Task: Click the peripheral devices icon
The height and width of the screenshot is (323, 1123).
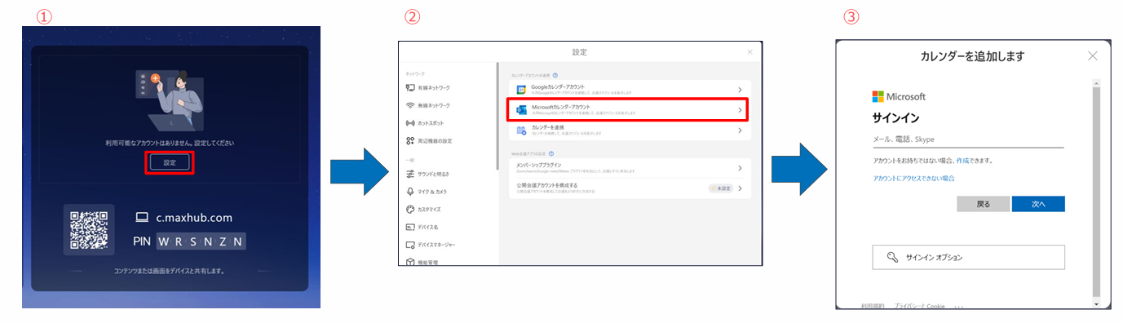Action: click(x=410, y=141)
